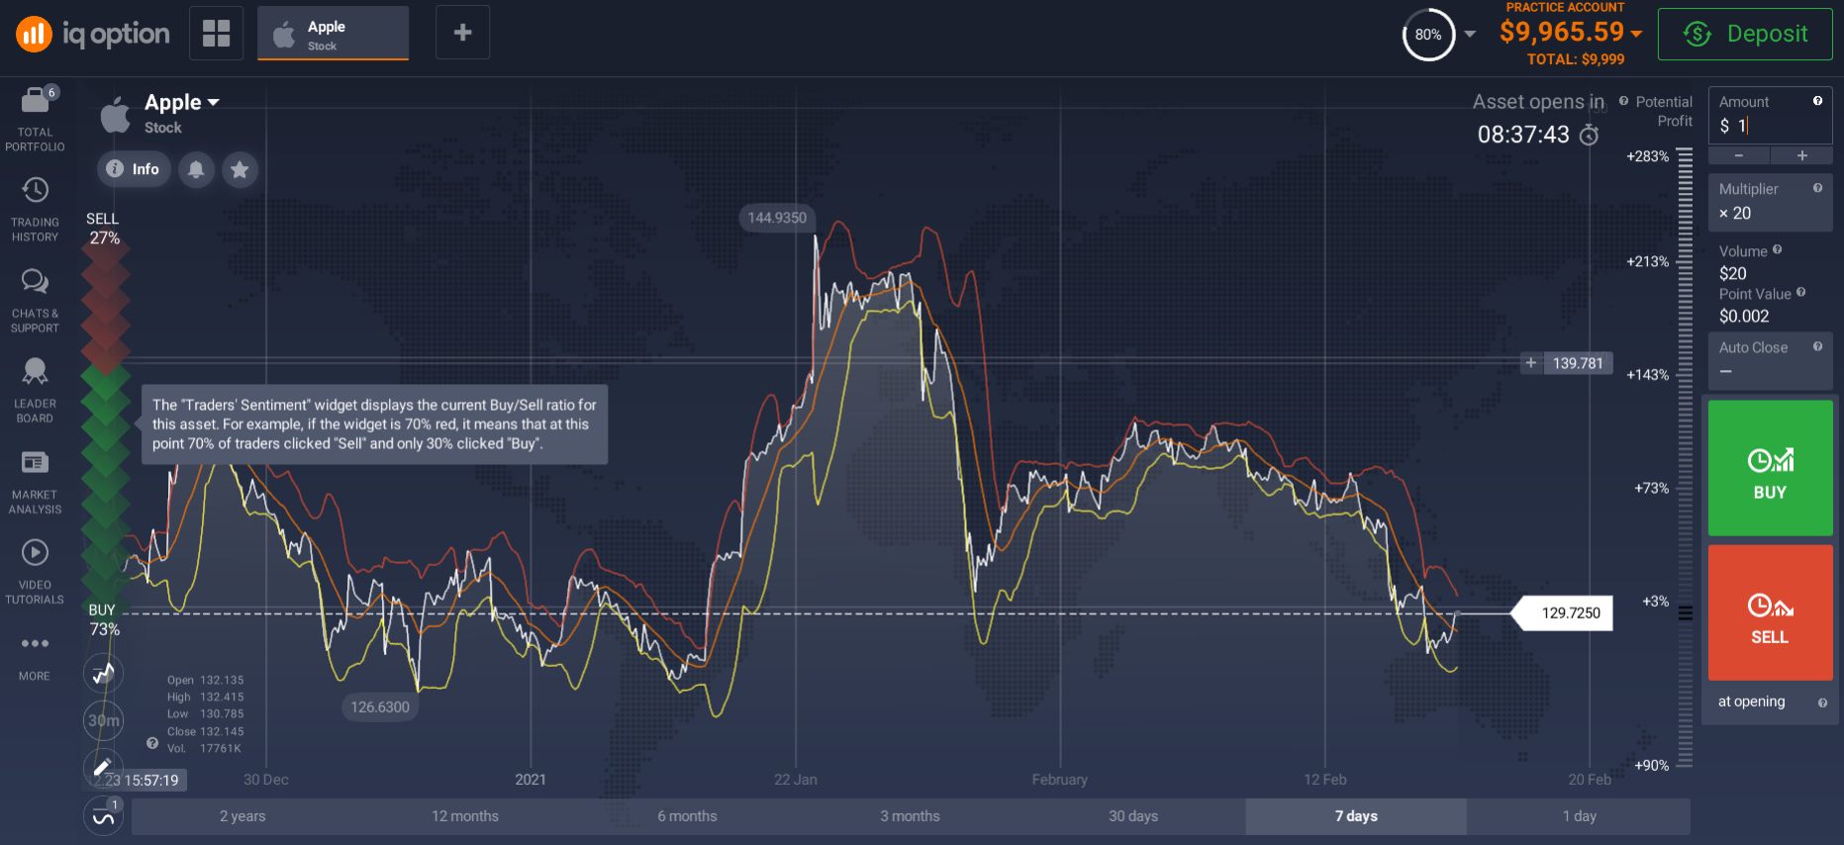Open the Apple asset Info button
This screenshot has width=1844, height=845.
point(134,169)
